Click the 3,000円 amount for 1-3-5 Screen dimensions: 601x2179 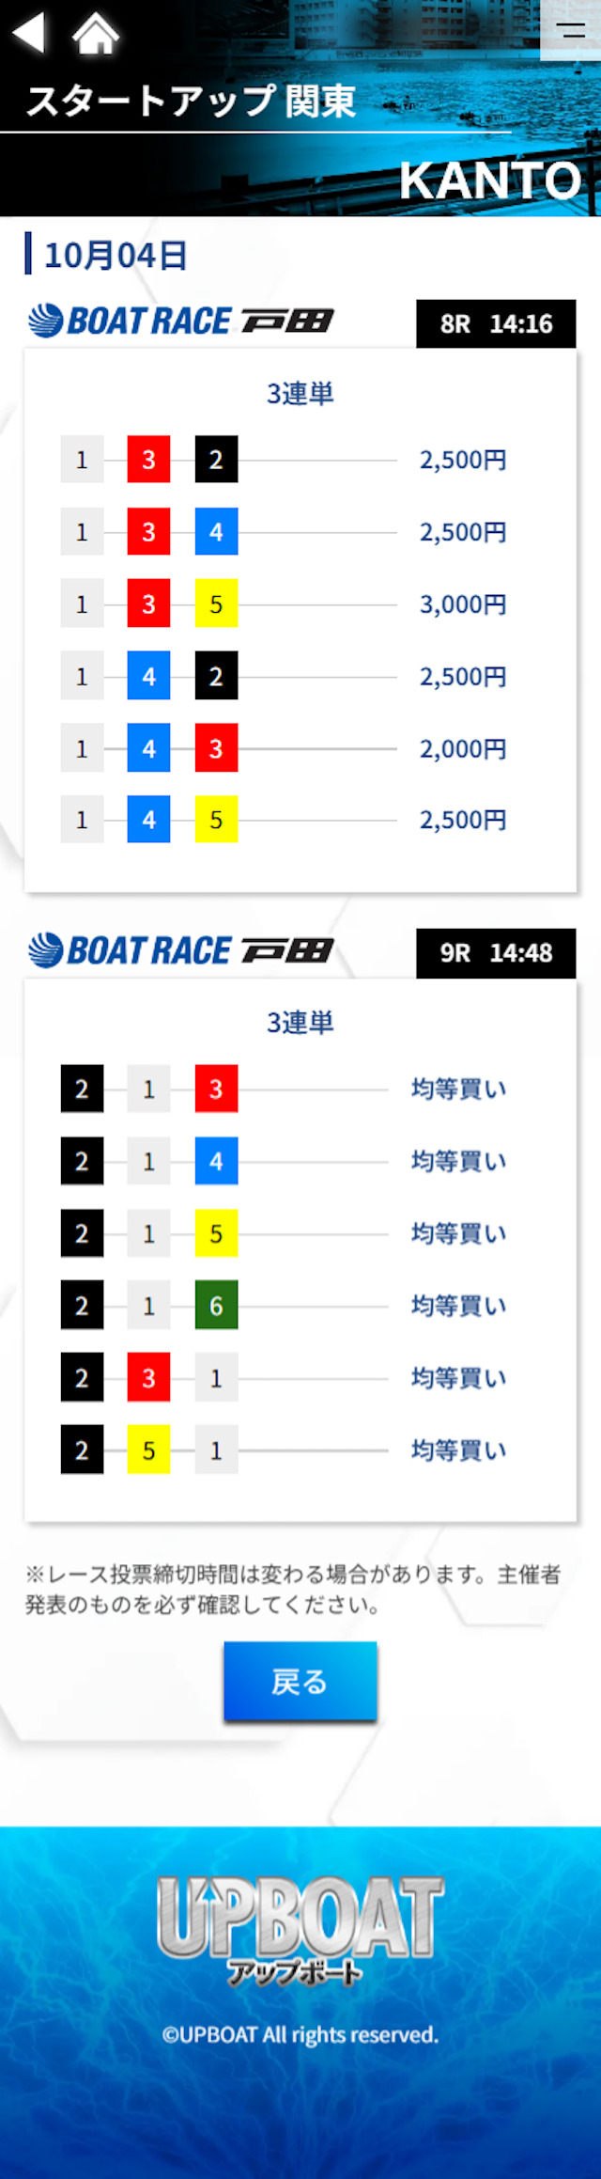pos(463,604)
